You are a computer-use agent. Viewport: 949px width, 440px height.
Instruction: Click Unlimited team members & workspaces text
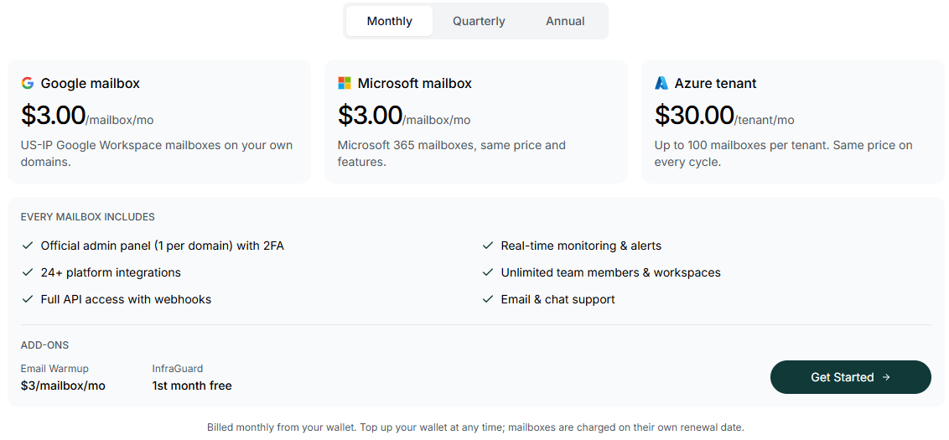pos(610,272)
